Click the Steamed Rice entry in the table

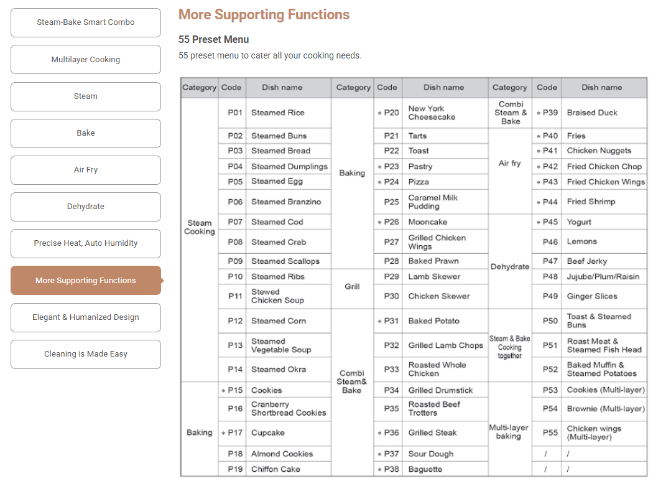click(x=277, y=113)
